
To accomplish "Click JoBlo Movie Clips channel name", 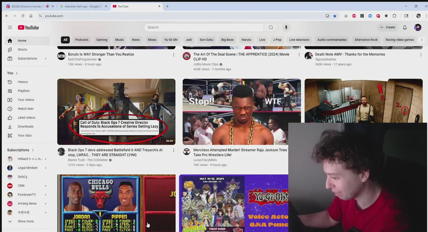I will [206, 64].
